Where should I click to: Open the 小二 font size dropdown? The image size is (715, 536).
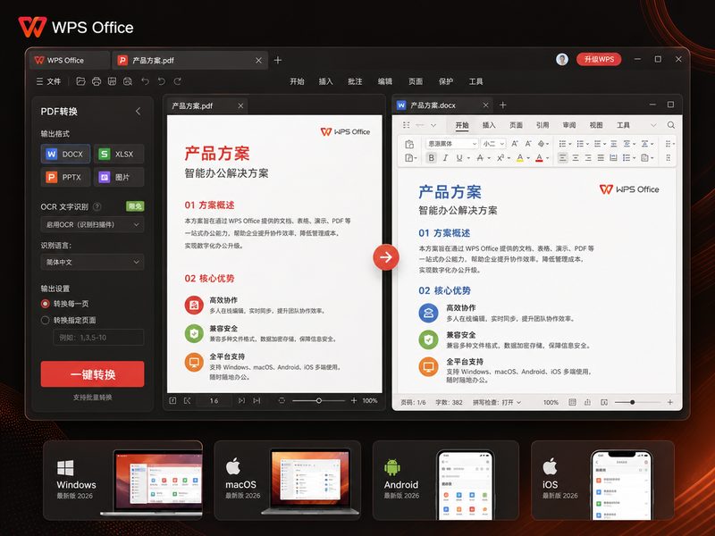493,144
